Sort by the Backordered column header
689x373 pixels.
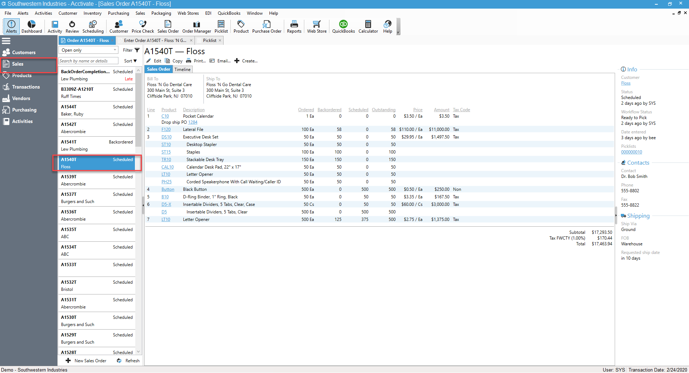[329, 110]
